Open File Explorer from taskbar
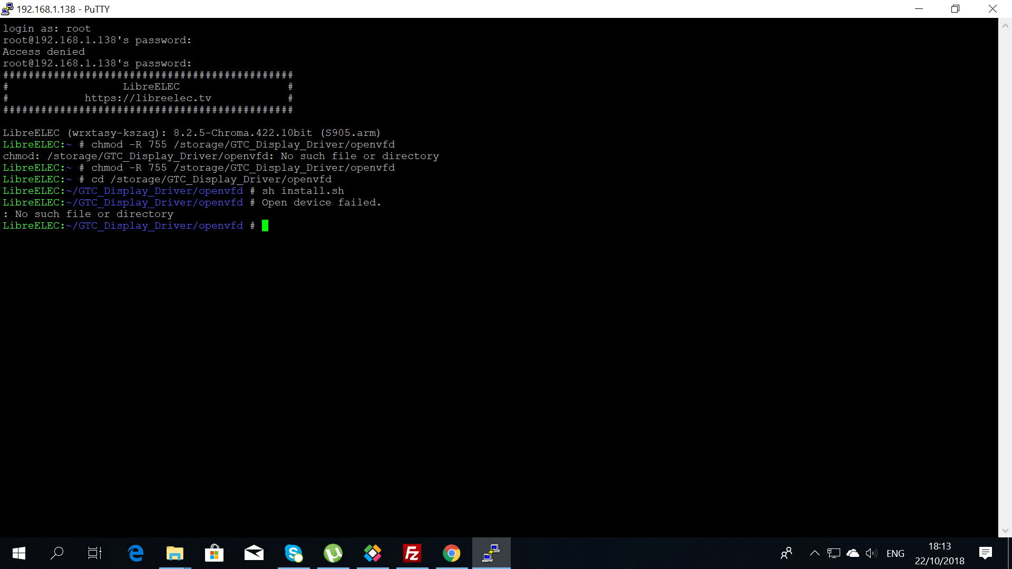Screen dimensions: 1012x569 click(175, 553)
